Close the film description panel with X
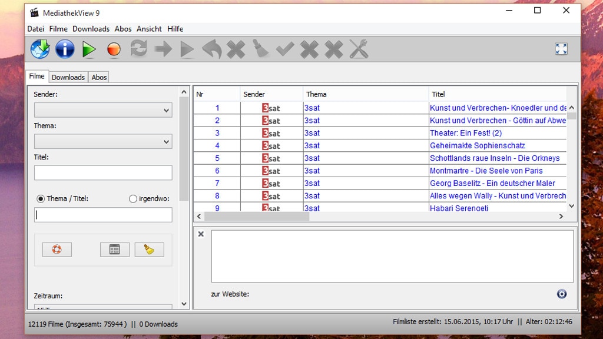 201,234
